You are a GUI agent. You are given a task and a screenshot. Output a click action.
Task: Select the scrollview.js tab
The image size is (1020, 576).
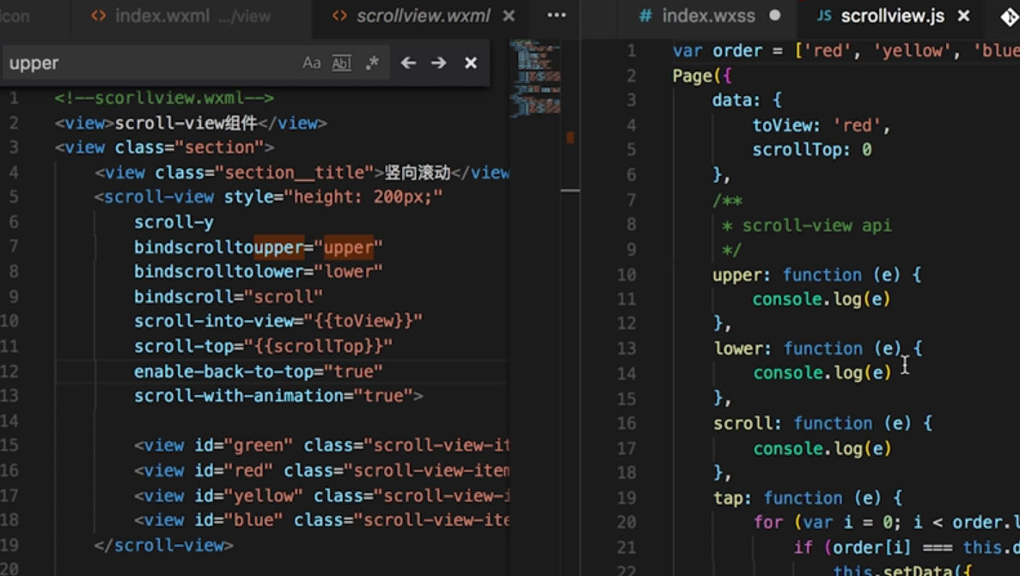pos(891,15)
